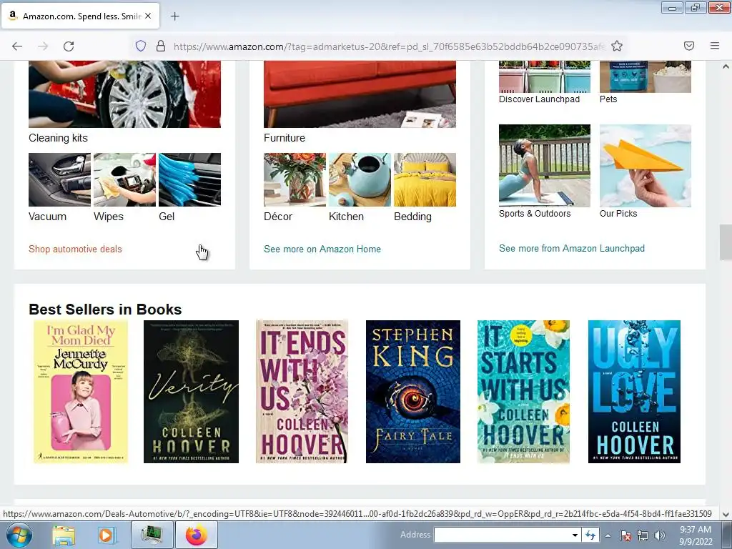732x549 pixels.
Task: Click the padlock site info icon
Action: pos(161,46)
